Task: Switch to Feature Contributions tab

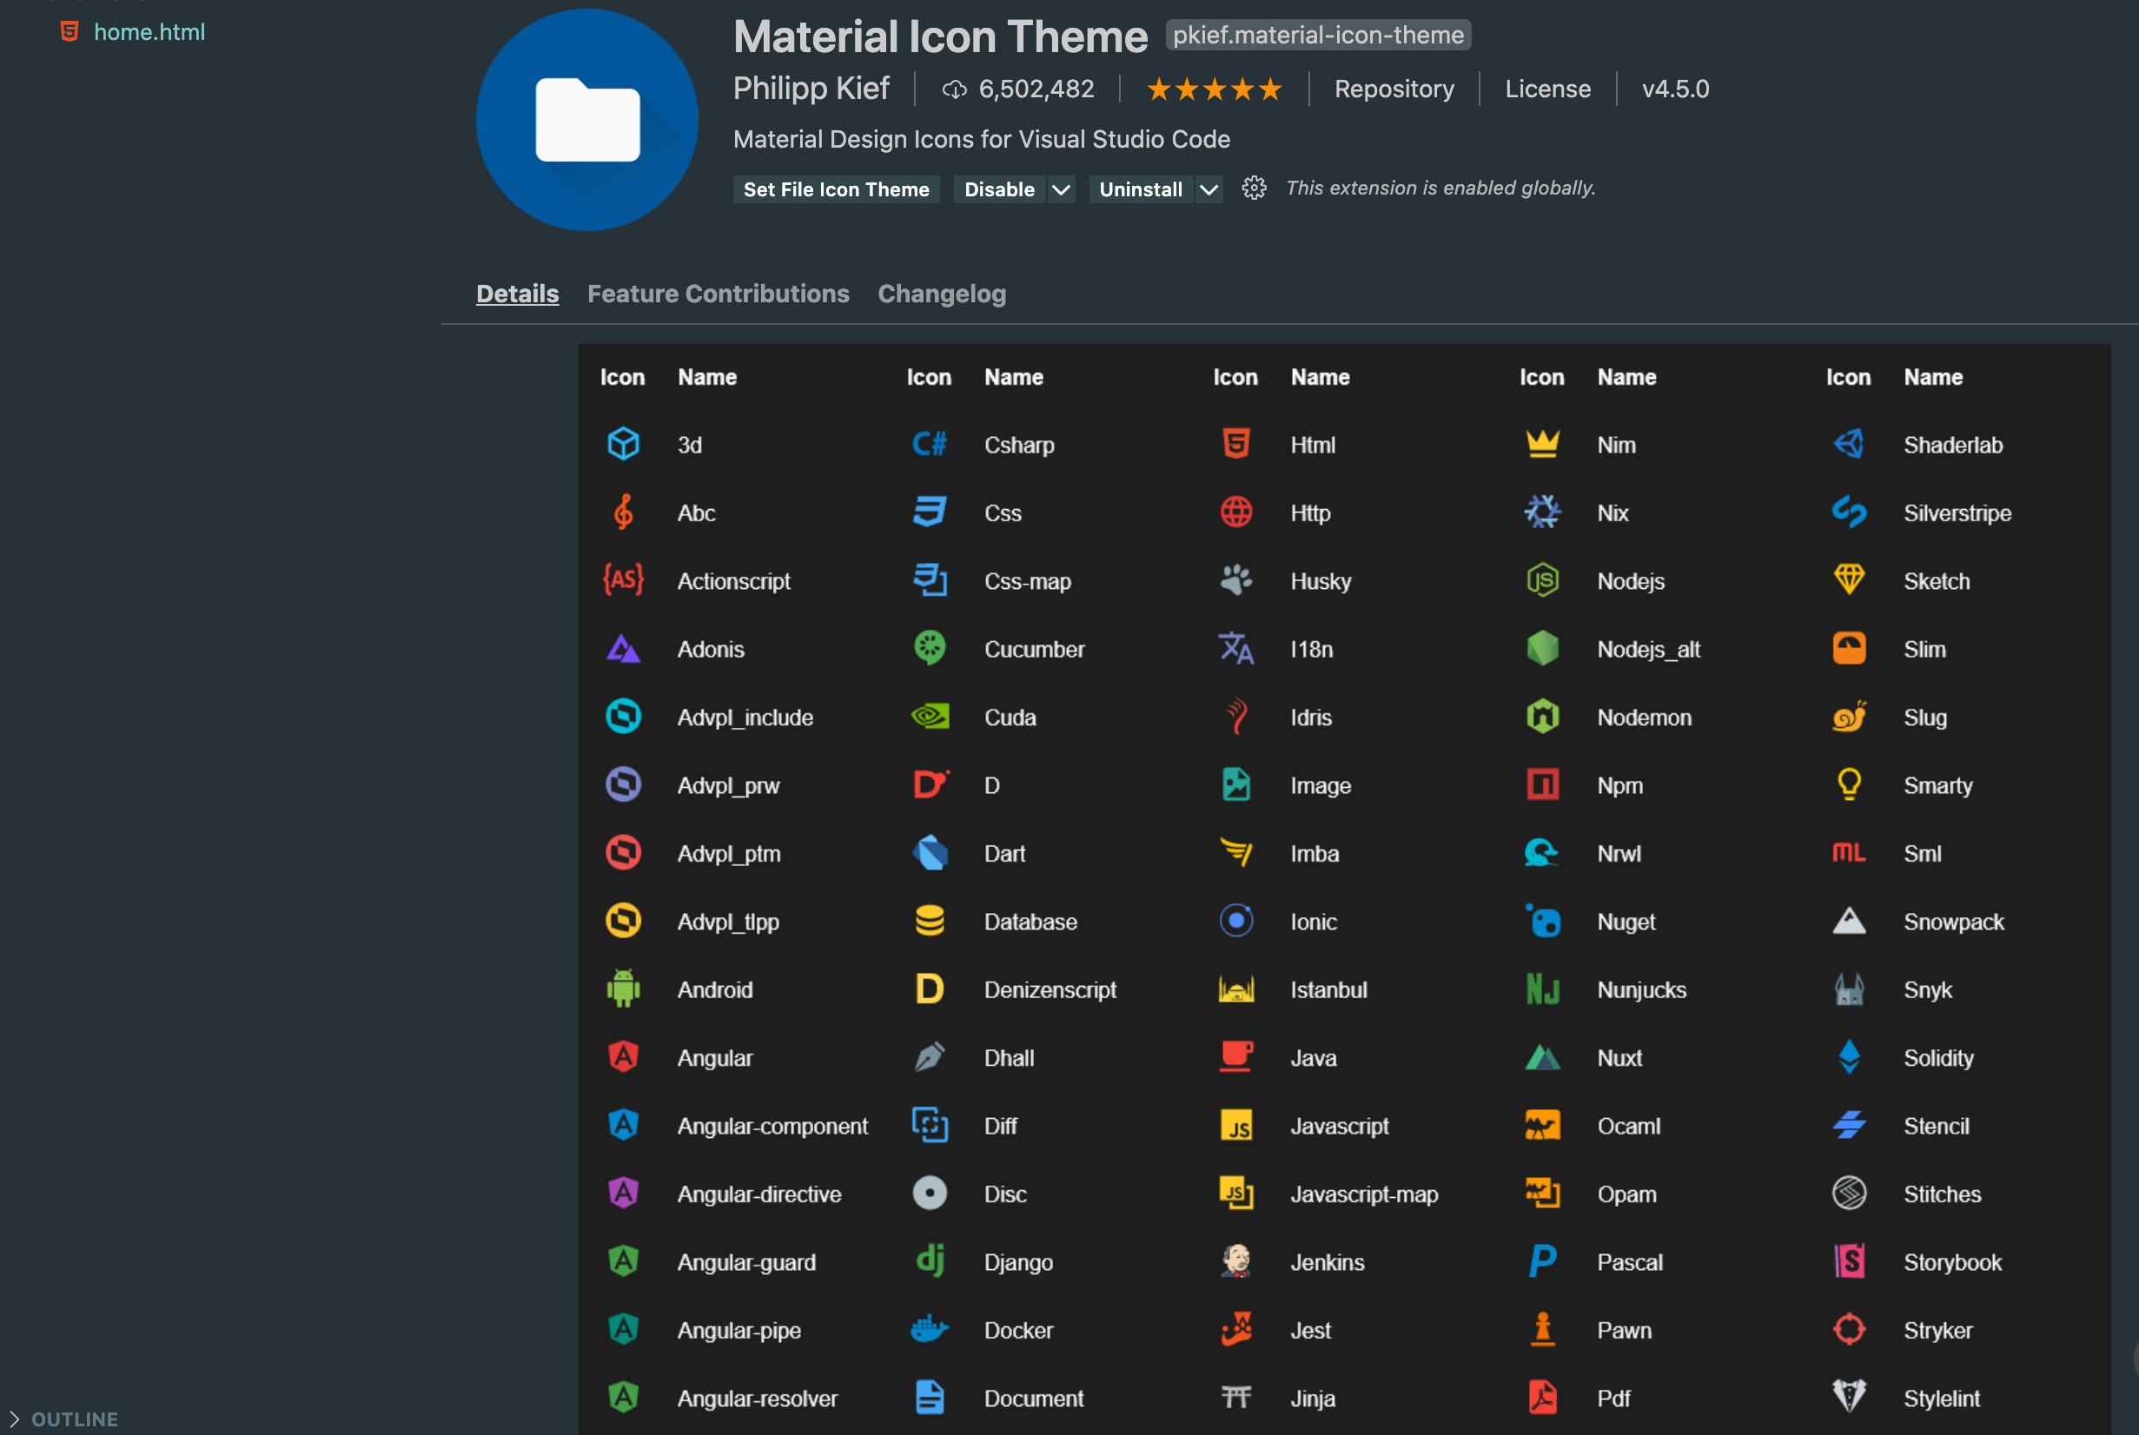Action: (718, 294)
